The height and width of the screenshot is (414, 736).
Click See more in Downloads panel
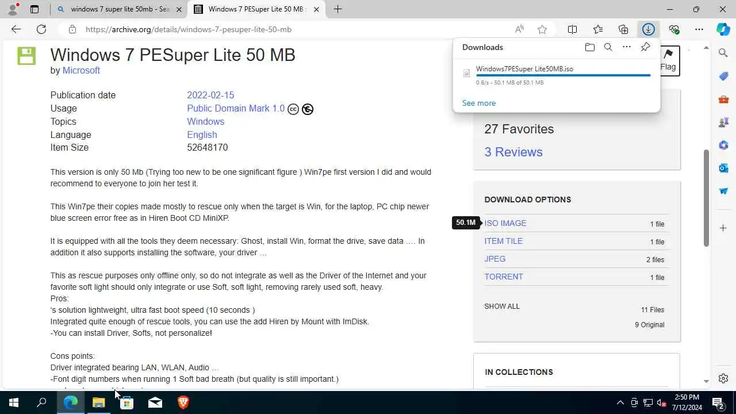(479, 103)
